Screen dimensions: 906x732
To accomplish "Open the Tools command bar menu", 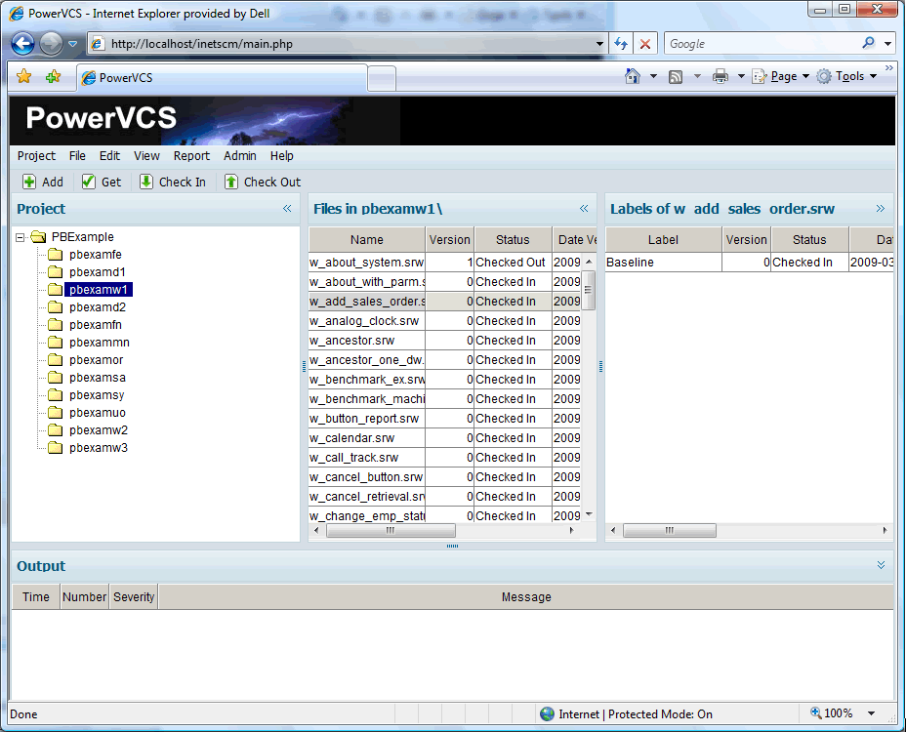I will (847, 76).
